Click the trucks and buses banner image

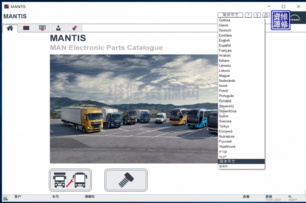click(x=133, y=109)
